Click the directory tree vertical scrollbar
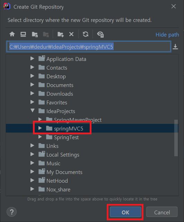 [x=176, y=138]
